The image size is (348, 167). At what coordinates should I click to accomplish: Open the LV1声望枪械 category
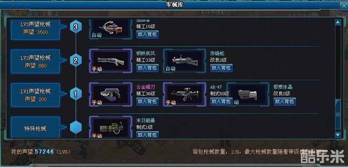pos(36,95)
